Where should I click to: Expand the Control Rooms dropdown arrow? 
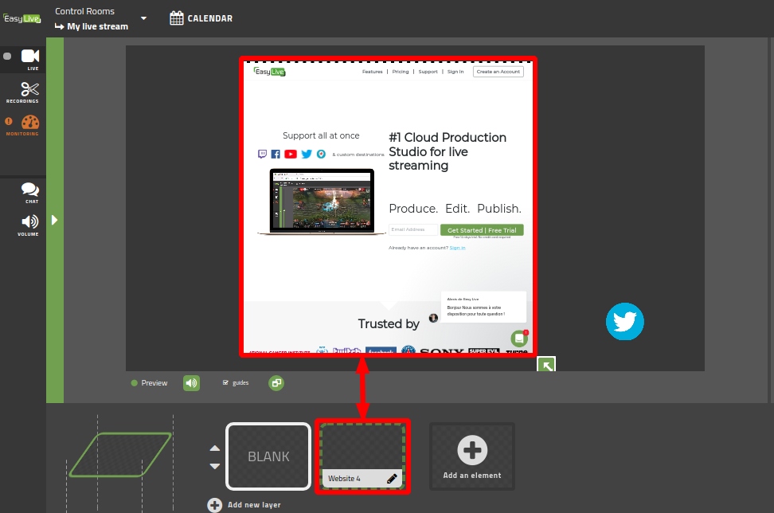(x=143, y=18)
